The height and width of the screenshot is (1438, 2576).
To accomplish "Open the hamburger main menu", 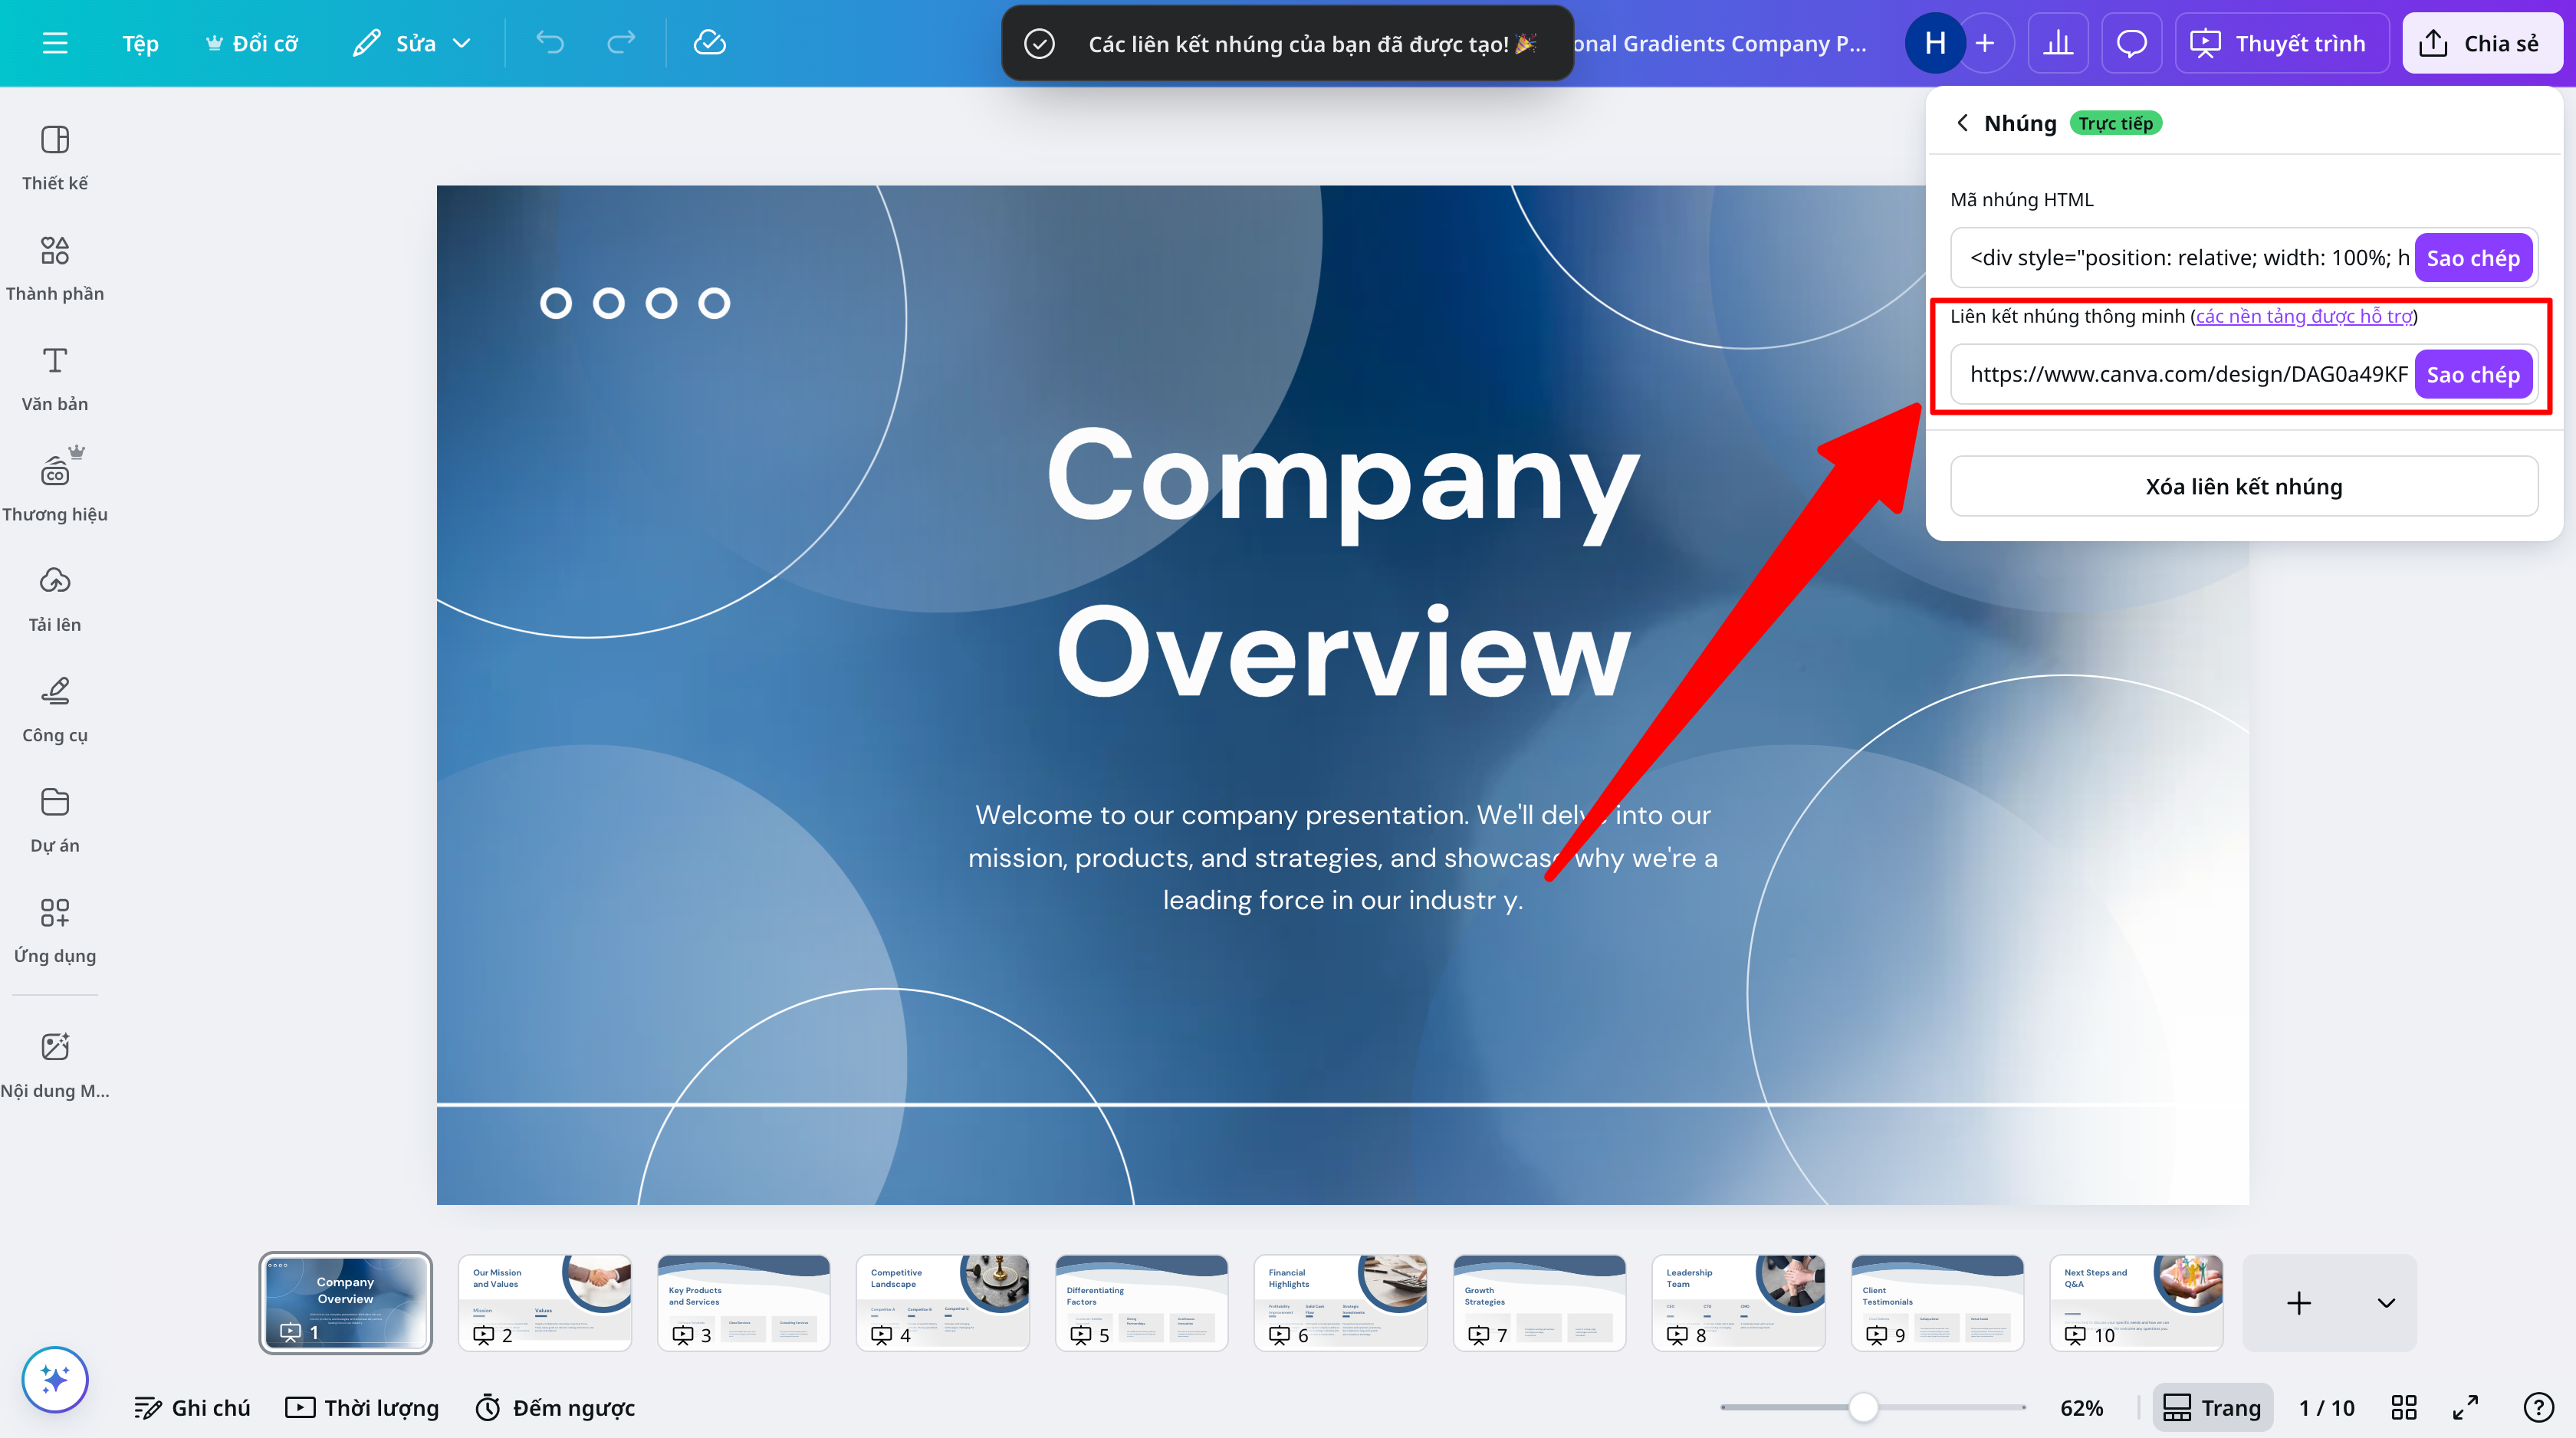I will tap(55, 43).
